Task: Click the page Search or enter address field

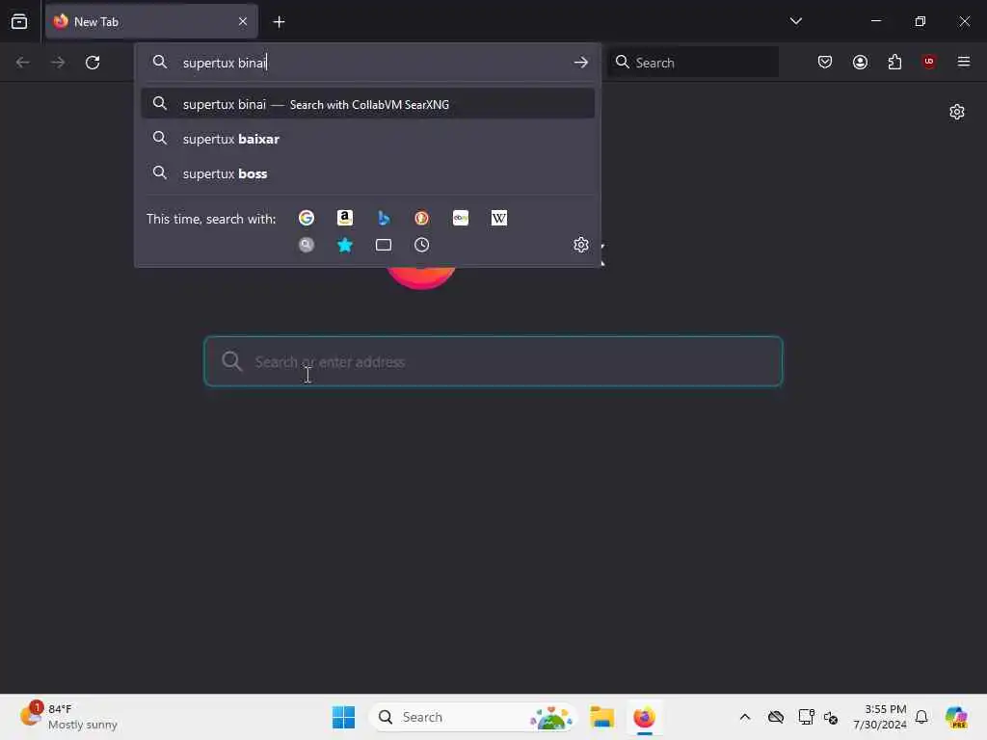Action: [x=493, y=361]
